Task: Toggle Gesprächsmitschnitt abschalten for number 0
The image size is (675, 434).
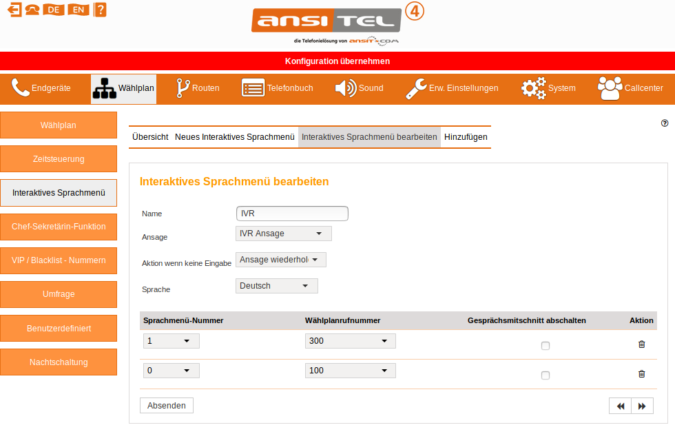Action: coord(546,375)
